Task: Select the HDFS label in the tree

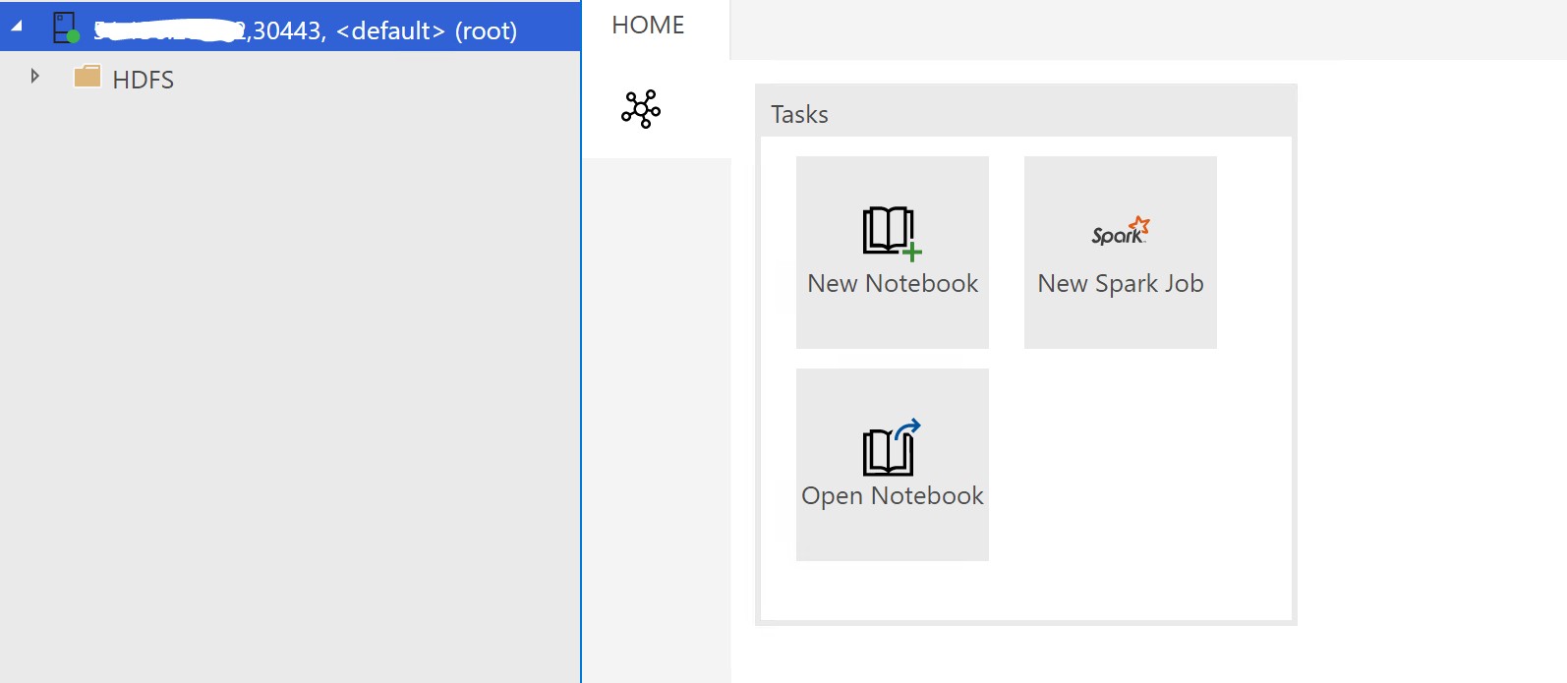Action: coord(144,80)
